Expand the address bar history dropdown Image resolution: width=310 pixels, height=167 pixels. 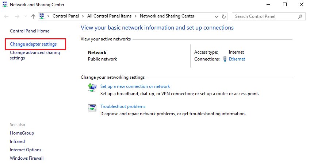click(217, 16)
